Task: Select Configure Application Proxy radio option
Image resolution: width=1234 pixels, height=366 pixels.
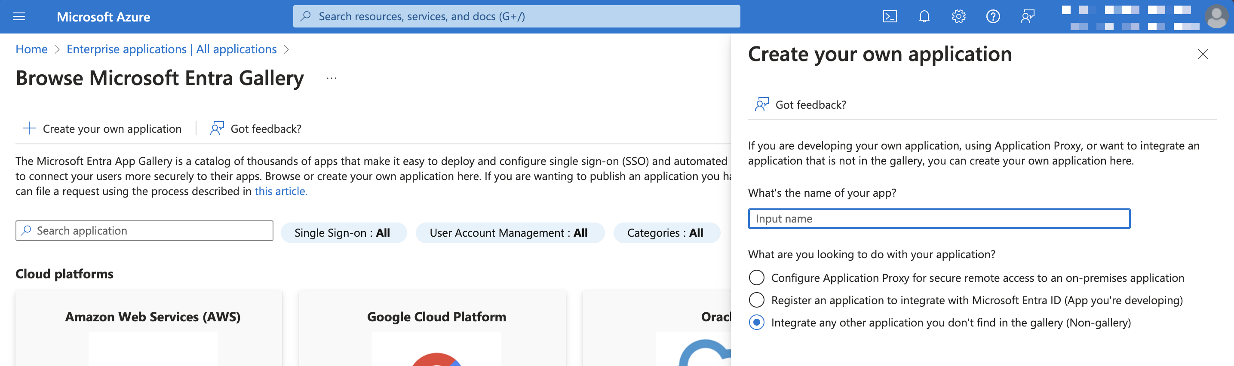Action: tap(756, 278)
